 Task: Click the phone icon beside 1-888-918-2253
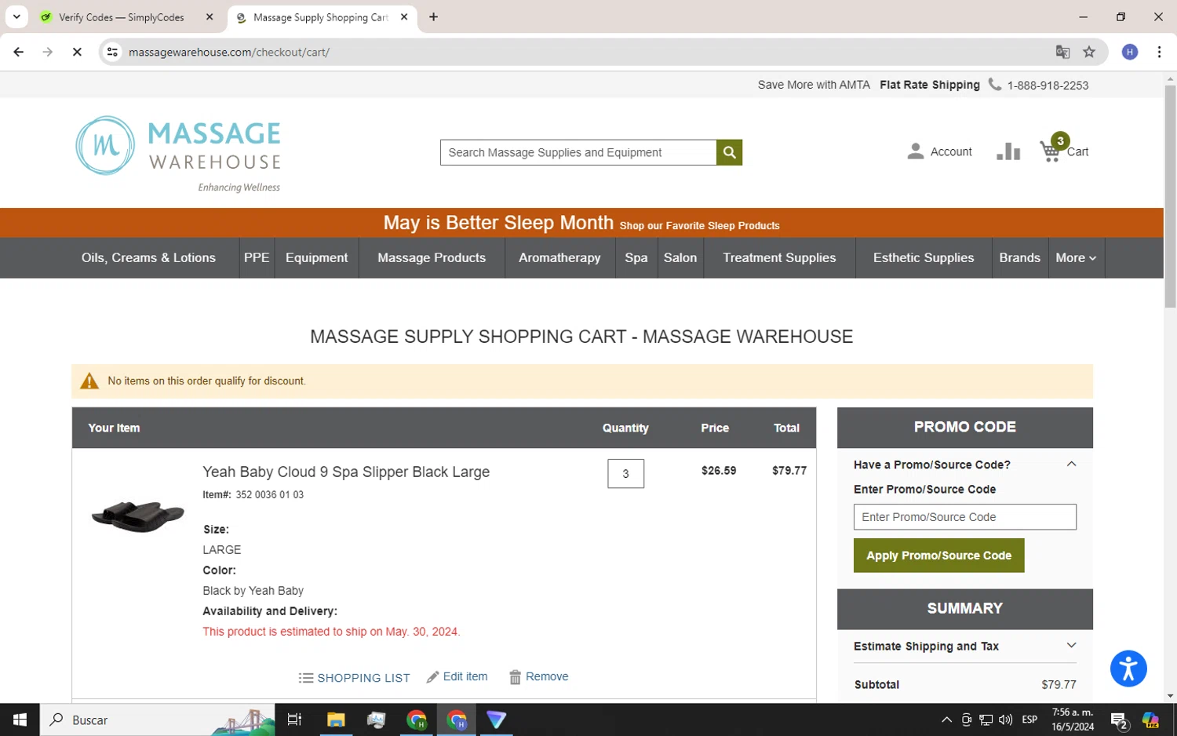click(994, 84)
